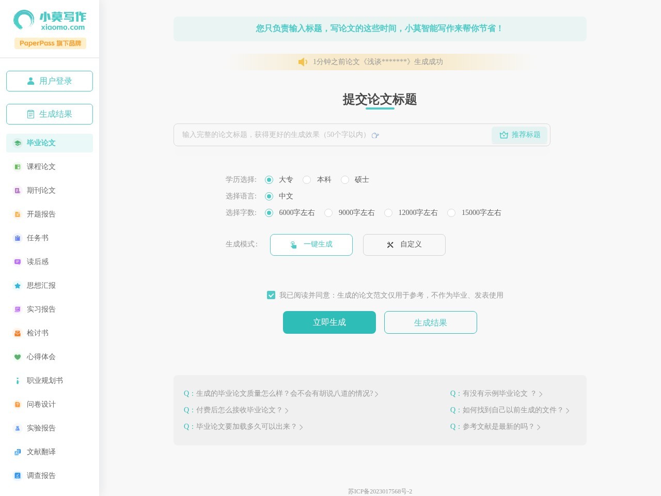The image size is (661, 496).
Task: Select 毕业论文 in the sidebar
Action: coord(41,143)
